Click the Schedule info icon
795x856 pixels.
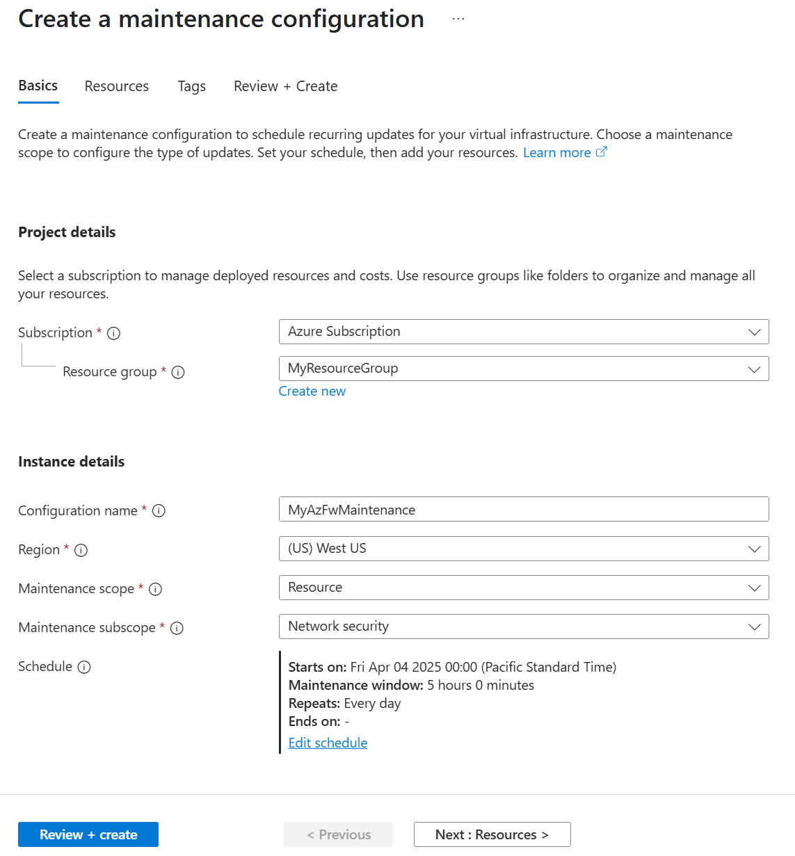point(84,667)
